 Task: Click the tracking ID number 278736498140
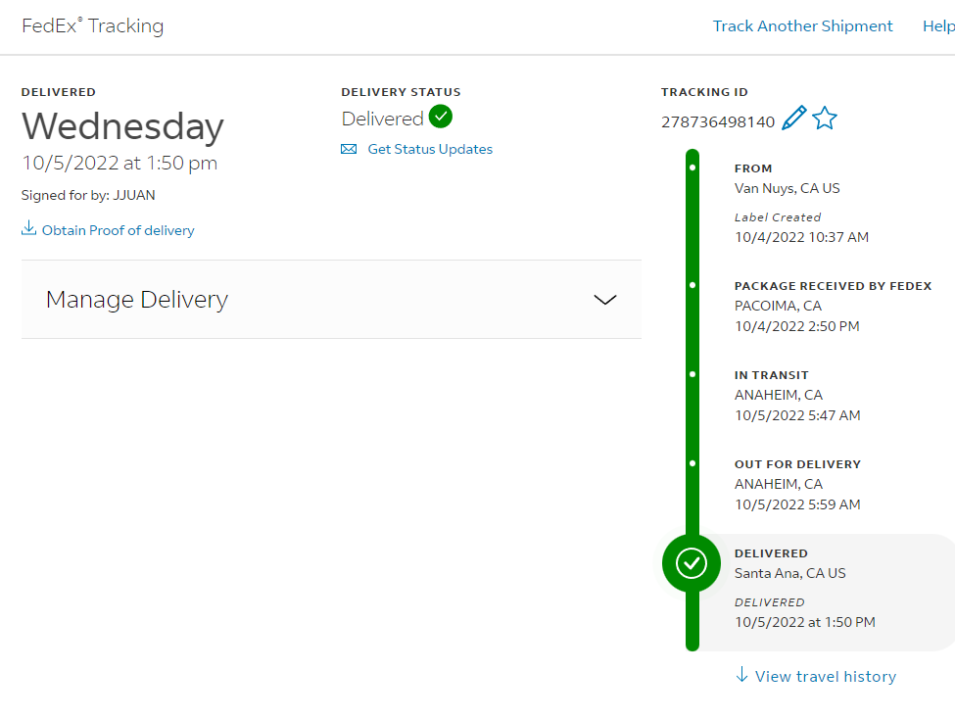click(x=718, y=121)
